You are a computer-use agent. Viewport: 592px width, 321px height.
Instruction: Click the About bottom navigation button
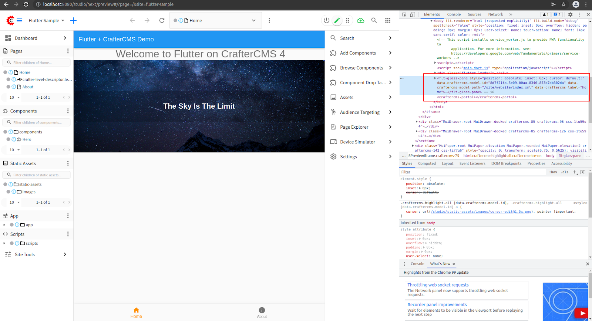click(262, 312)
